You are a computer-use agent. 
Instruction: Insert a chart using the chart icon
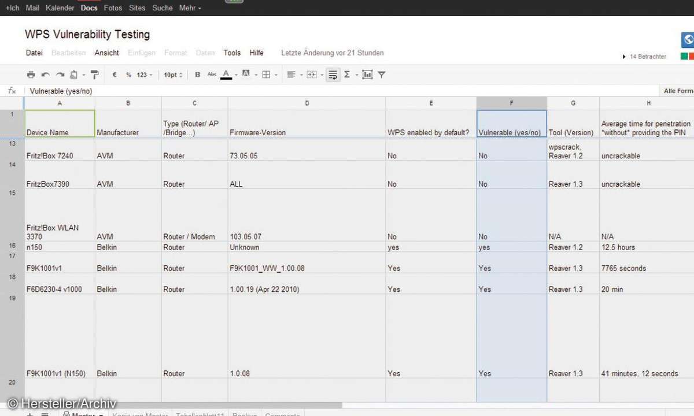click(x=367, y=75)
